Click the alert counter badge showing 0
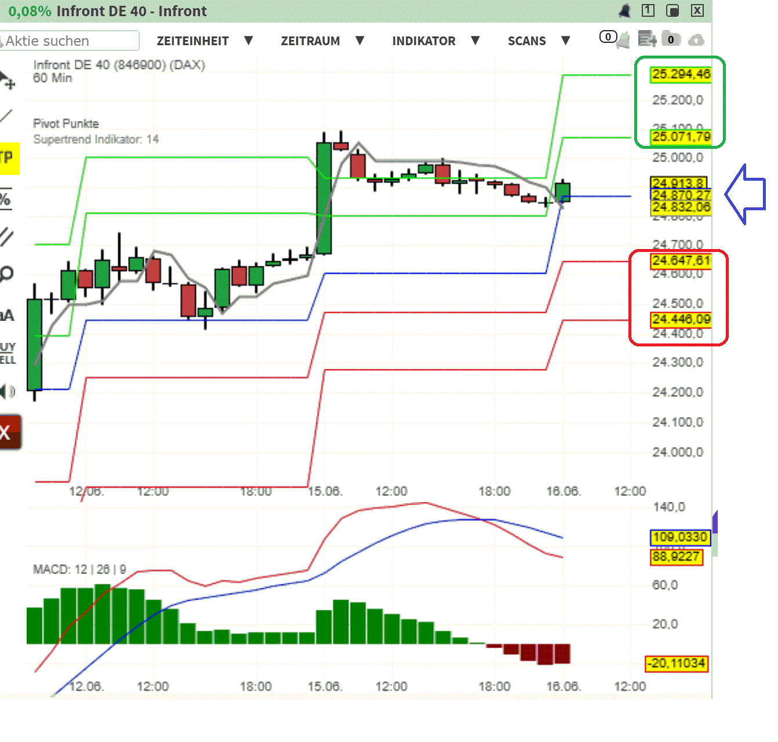778x742 pixels. pos(608,37)
